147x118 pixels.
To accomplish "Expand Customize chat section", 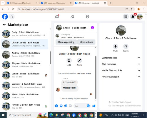I will [121, 58].
